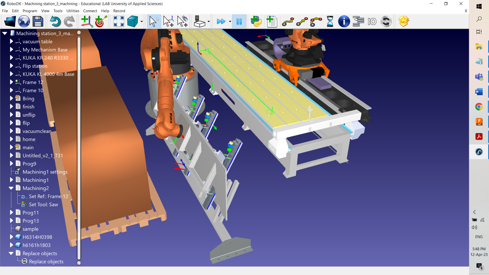Expand the vacuum table item

point(11,42)
